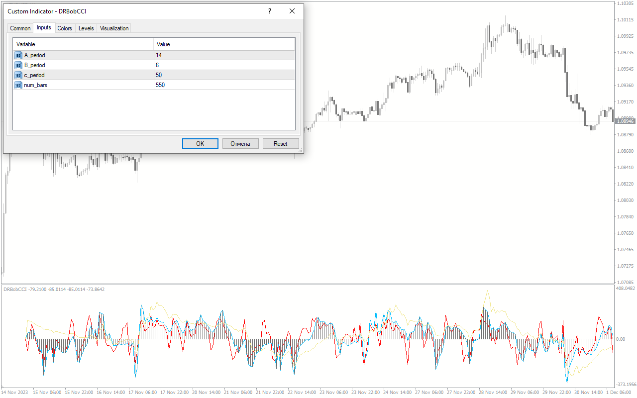
Task: Click the 14 Nov 2023 date label
Action: [15, 393]
